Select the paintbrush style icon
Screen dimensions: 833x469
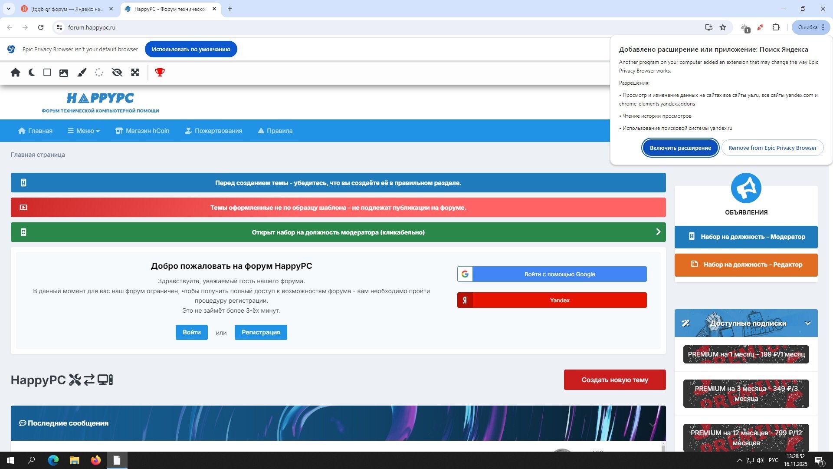(x=82, y=73)
